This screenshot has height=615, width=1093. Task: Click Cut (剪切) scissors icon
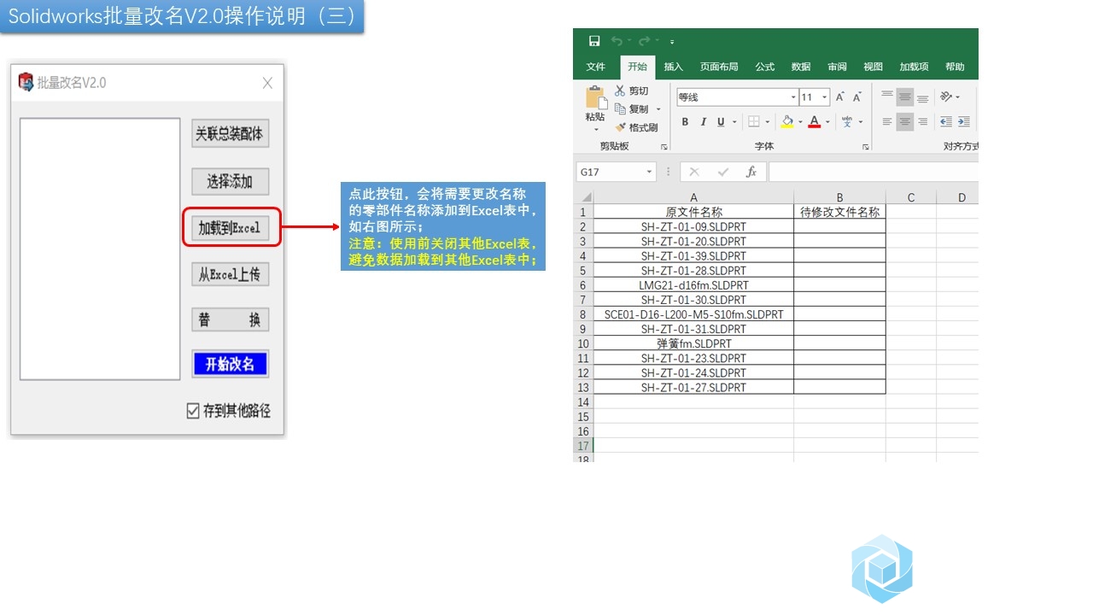click(620, 91)
